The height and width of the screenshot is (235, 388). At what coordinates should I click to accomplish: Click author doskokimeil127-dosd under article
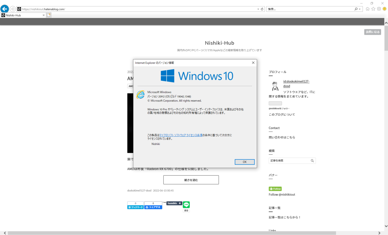coord(139,191)
